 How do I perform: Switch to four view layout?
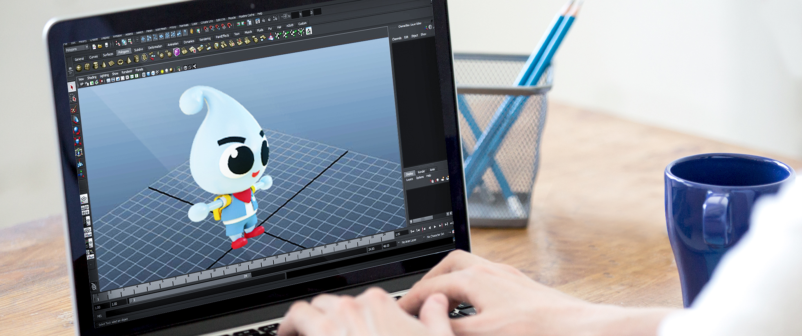click(x=85, y=210)
